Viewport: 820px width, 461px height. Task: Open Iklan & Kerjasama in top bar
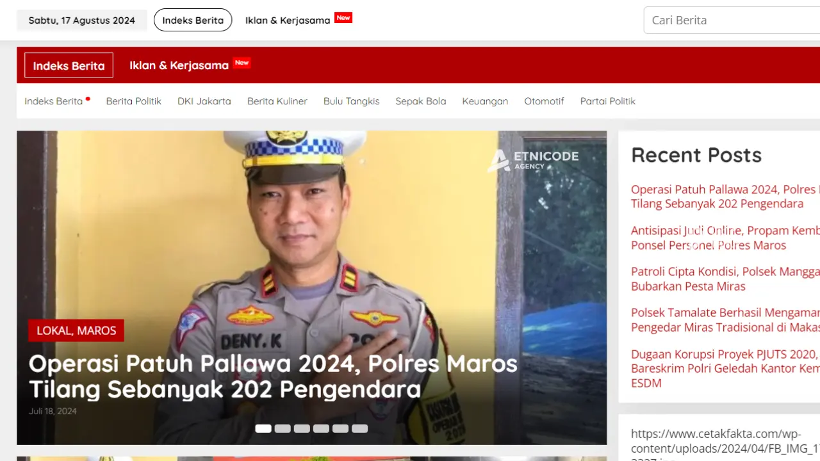[x=288, y=20]
